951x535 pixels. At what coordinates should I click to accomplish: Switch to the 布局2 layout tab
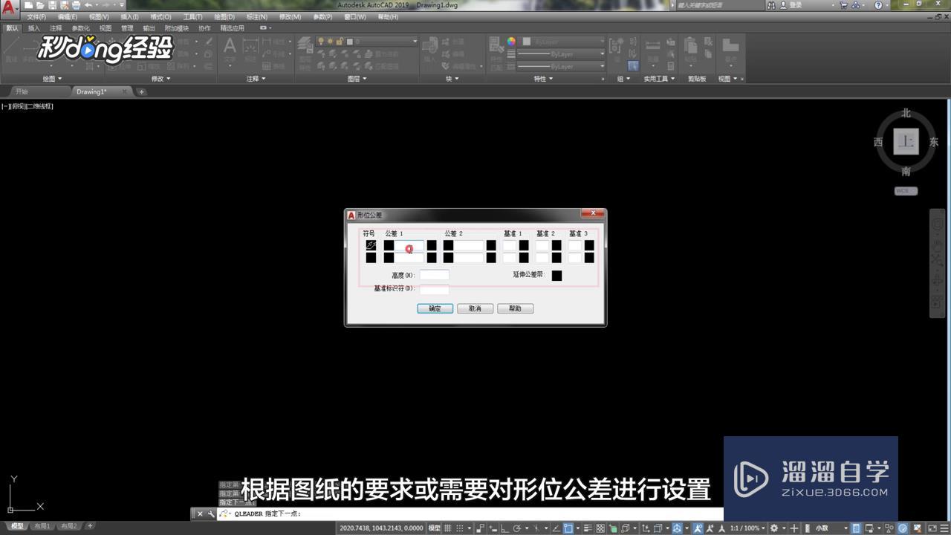click(69, 526)
